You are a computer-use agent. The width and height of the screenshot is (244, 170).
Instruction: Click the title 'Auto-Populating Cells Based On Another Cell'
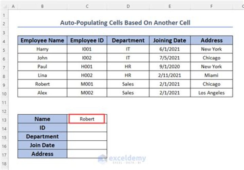click(125, 23)
